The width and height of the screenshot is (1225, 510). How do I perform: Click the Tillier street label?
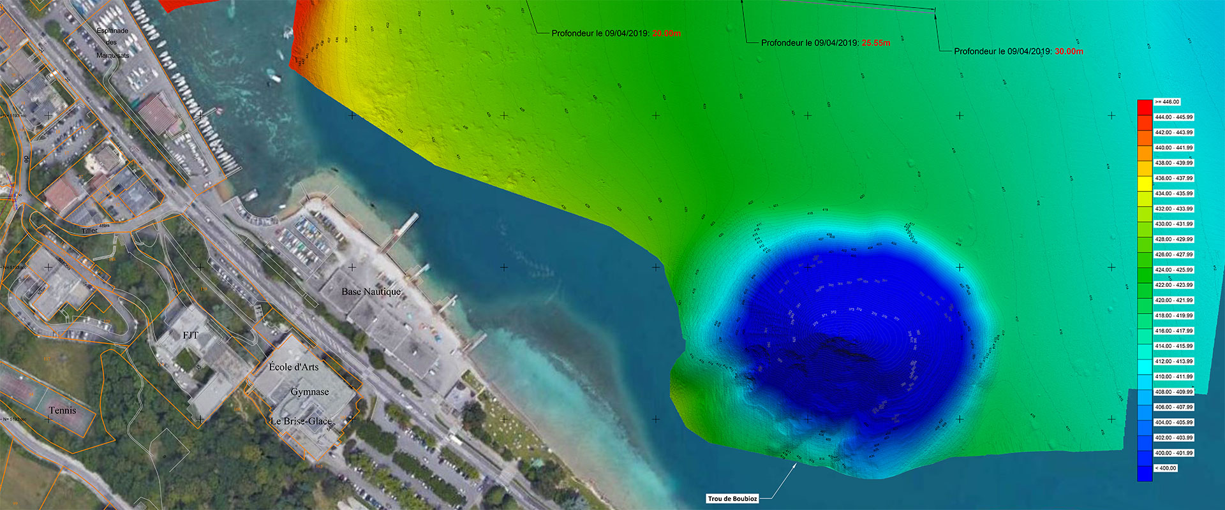89,231
